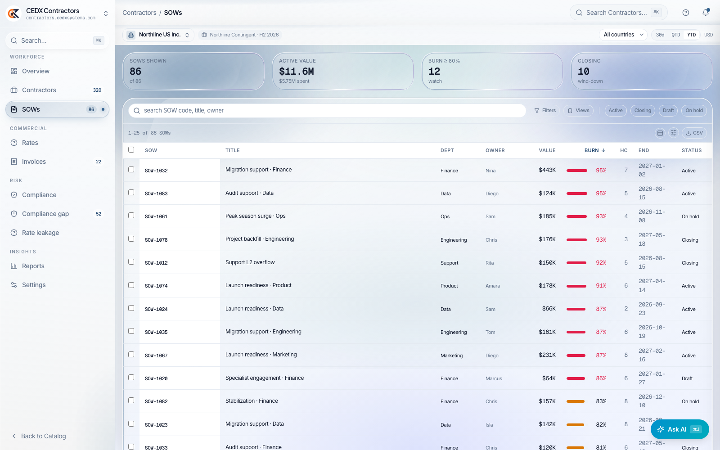Filter by On hold status chip

point(694,111)
